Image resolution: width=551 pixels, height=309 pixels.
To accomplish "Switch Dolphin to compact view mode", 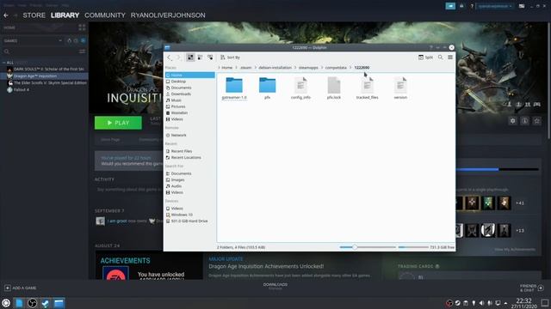I will tap(200, 58).
